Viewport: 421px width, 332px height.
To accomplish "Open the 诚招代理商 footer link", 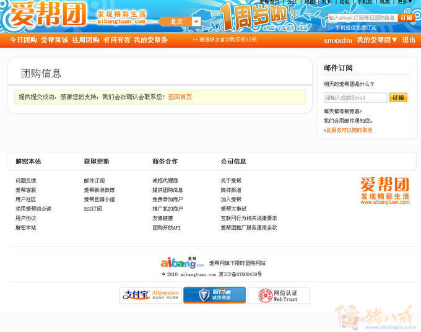I will tap(165, 180).
